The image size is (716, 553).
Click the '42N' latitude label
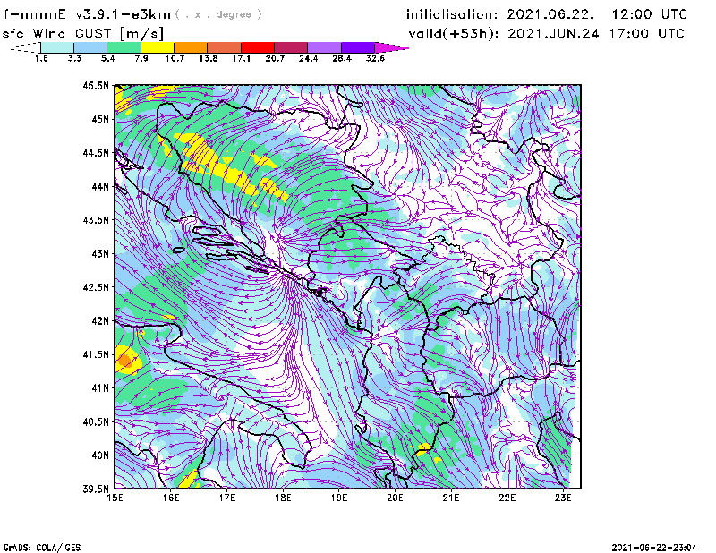coord(100,320)
